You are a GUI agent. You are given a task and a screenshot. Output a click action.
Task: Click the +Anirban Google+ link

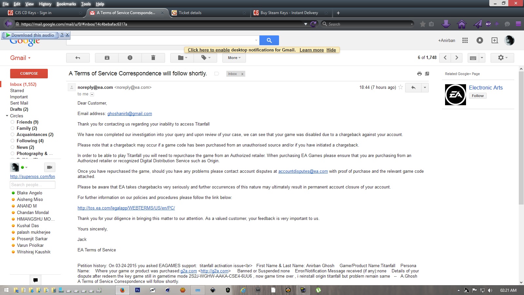(447, 41)
